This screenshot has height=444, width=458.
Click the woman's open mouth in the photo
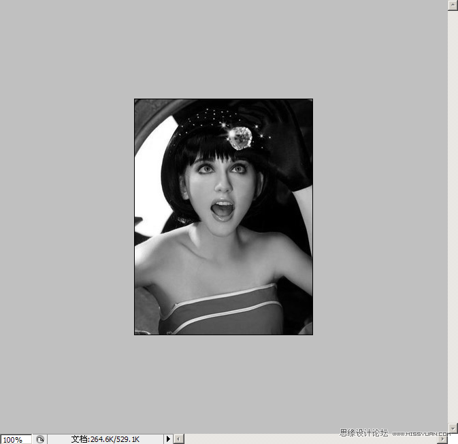[x=222, y=209]
